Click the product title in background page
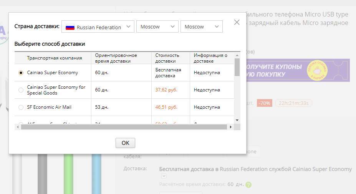 coord(297,18)
